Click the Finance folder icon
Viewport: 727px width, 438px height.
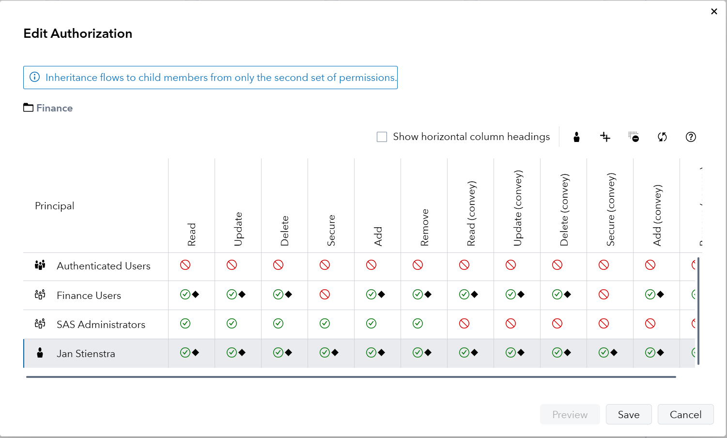coord(29,108)
